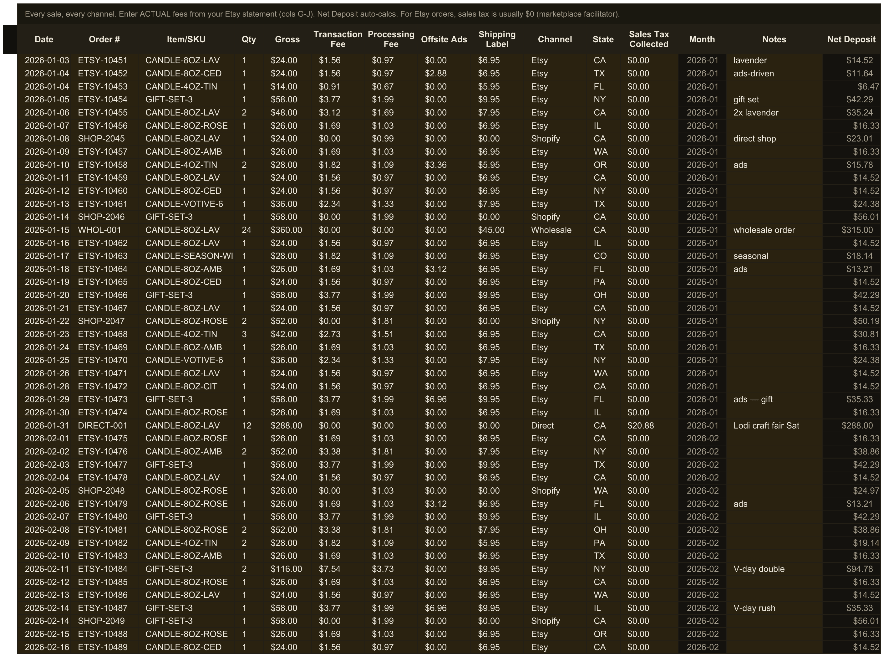Click the 'gift set' note cell
The height and width of the screenshot is (657, 884).
(774, 100)
